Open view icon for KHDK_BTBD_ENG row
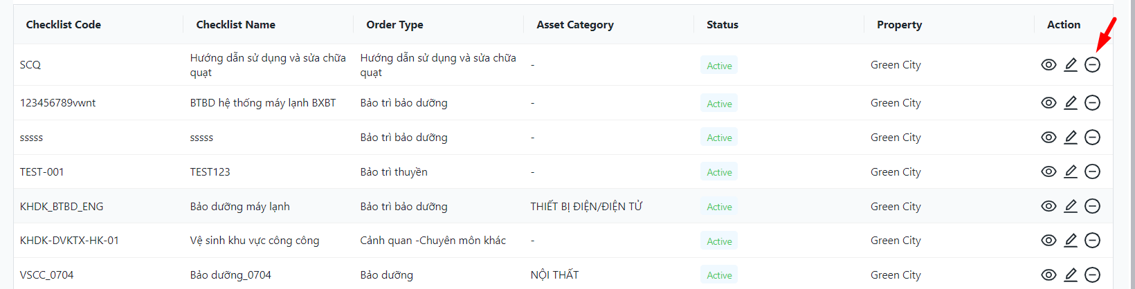The height and width of the screenshot is (289, 1135). (1048, 205)
